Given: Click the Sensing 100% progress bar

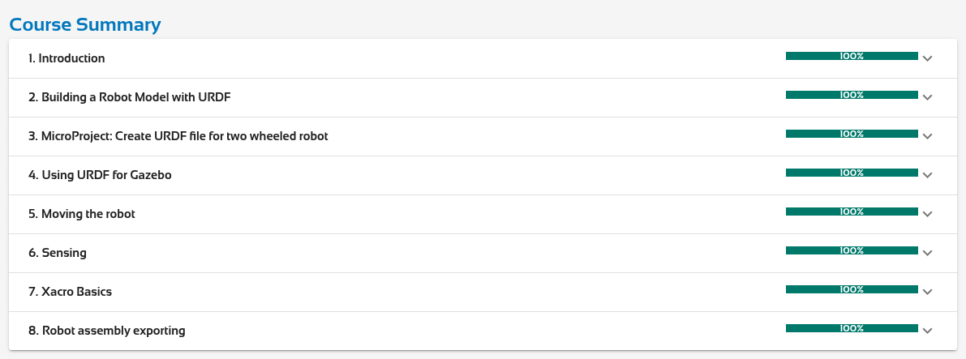Looking at the screenshot, I should (x=852, y=250).
